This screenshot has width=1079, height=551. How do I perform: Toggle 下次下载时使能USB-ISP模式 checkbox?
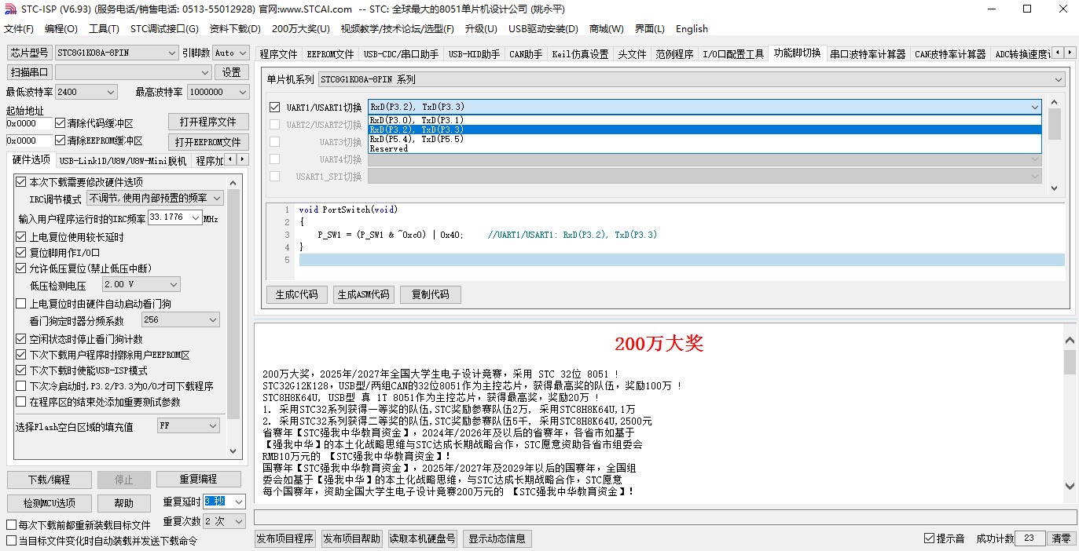21,370
